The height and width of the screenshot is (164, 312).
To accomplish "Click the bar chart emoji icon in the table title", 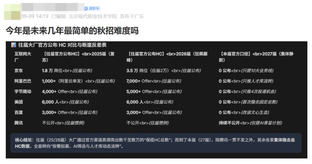I will [14, 45].
